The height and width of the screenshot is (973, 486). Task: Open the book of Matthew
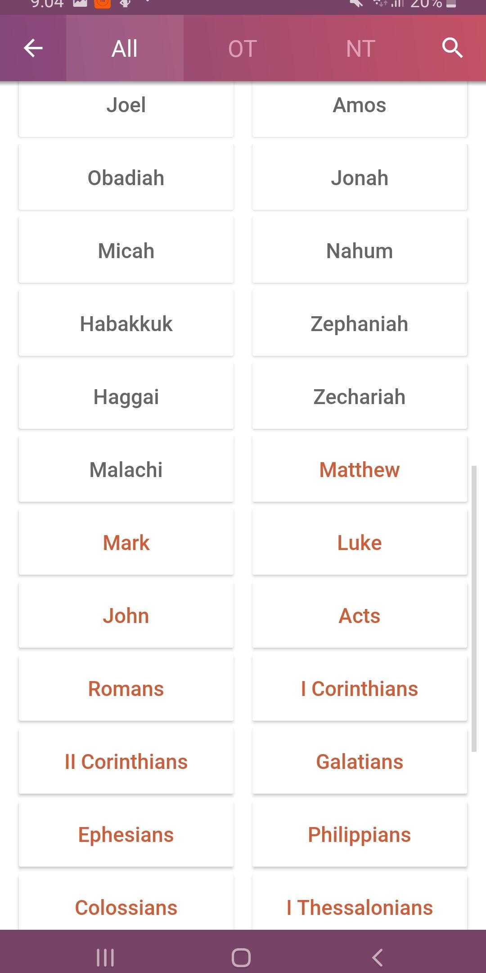point(360,469)
